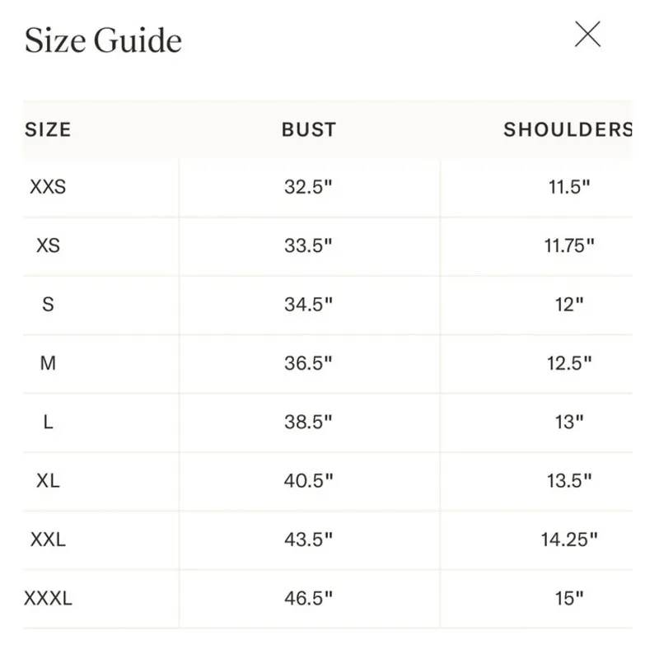659x659 pixels.
Task: Click the 46.5" bust value for XXXL
Action: click(309, 598)
